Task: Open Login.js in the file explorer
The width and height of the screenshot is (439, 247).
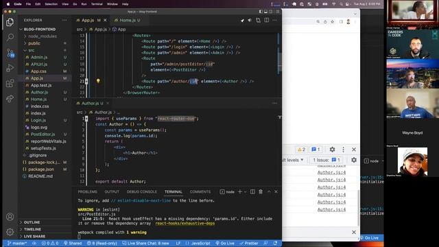Action: pyautogui.click(x=38, y=121)
